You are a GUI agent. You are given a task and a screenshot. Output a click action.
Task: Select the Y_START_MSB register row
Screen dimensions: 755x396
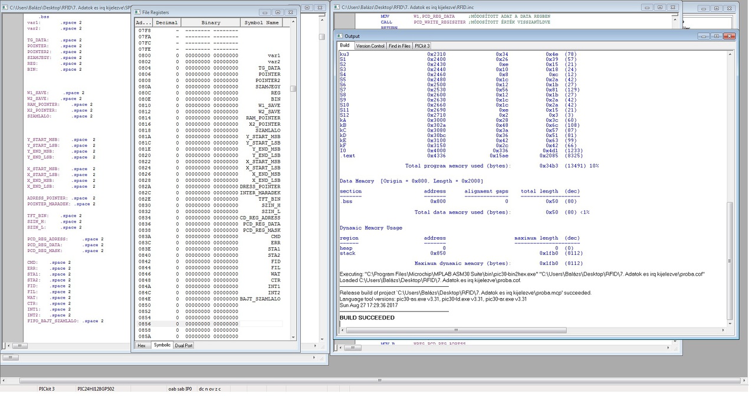tap(209, 137)
